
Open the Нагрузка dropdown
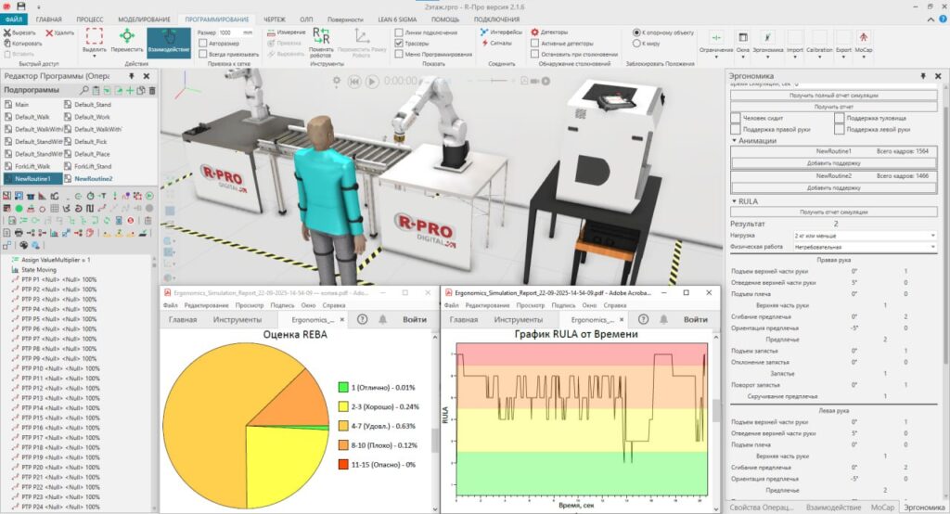[x=865, y=236]
